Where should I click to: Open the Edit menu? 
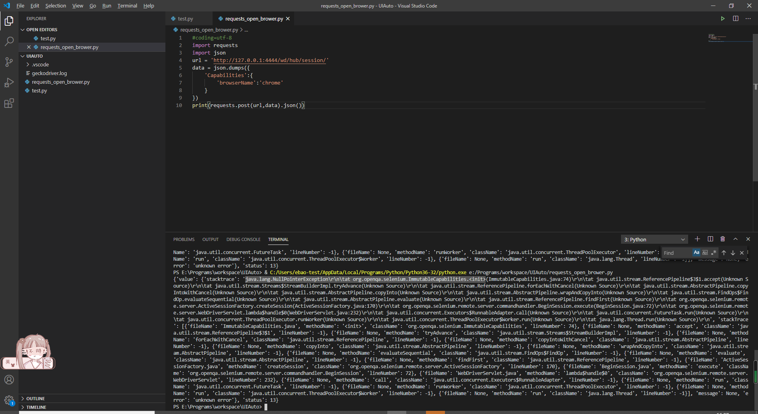tap(35, 6)
